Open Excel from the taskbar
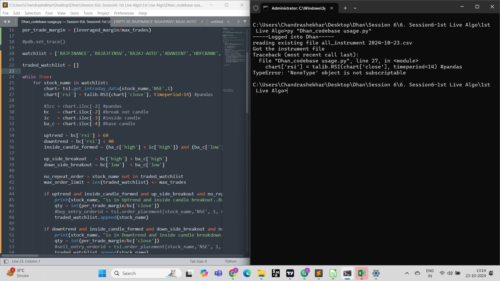The width and height of the screenshot is (500, 281). click(361, 273)
